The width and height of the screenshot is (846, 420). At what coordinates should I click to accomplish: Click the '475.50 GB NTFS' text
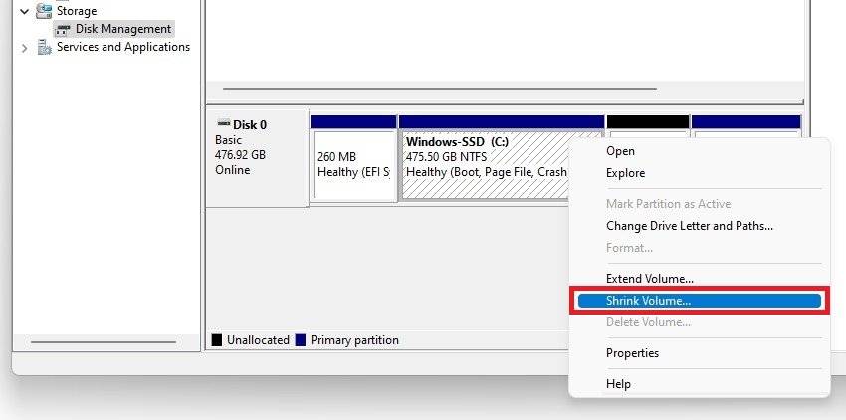tap(446, 157)
